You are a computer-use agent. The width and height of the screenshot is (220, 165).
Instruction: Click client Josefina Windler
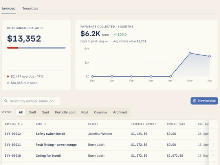[100, 134]
